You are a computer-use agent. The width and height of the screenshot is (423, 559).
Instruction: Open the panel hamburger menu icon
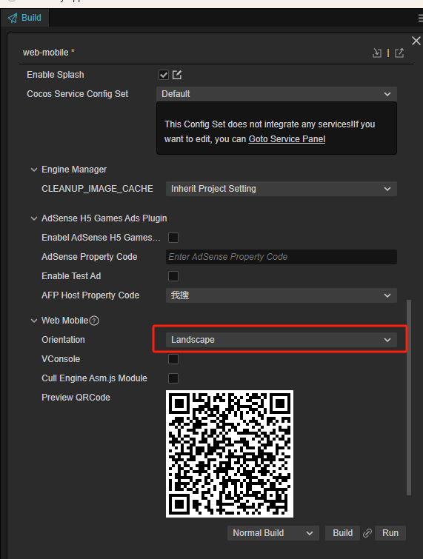pyautogui.click(x=421, y=19)
